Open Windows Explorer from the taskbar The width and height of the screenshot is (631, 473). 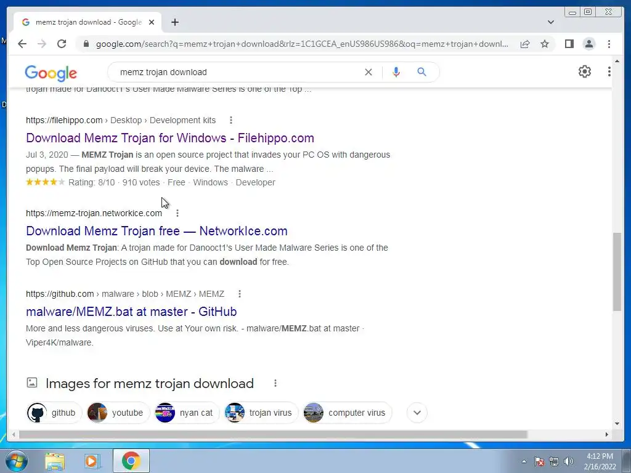(x=55, y=461)
